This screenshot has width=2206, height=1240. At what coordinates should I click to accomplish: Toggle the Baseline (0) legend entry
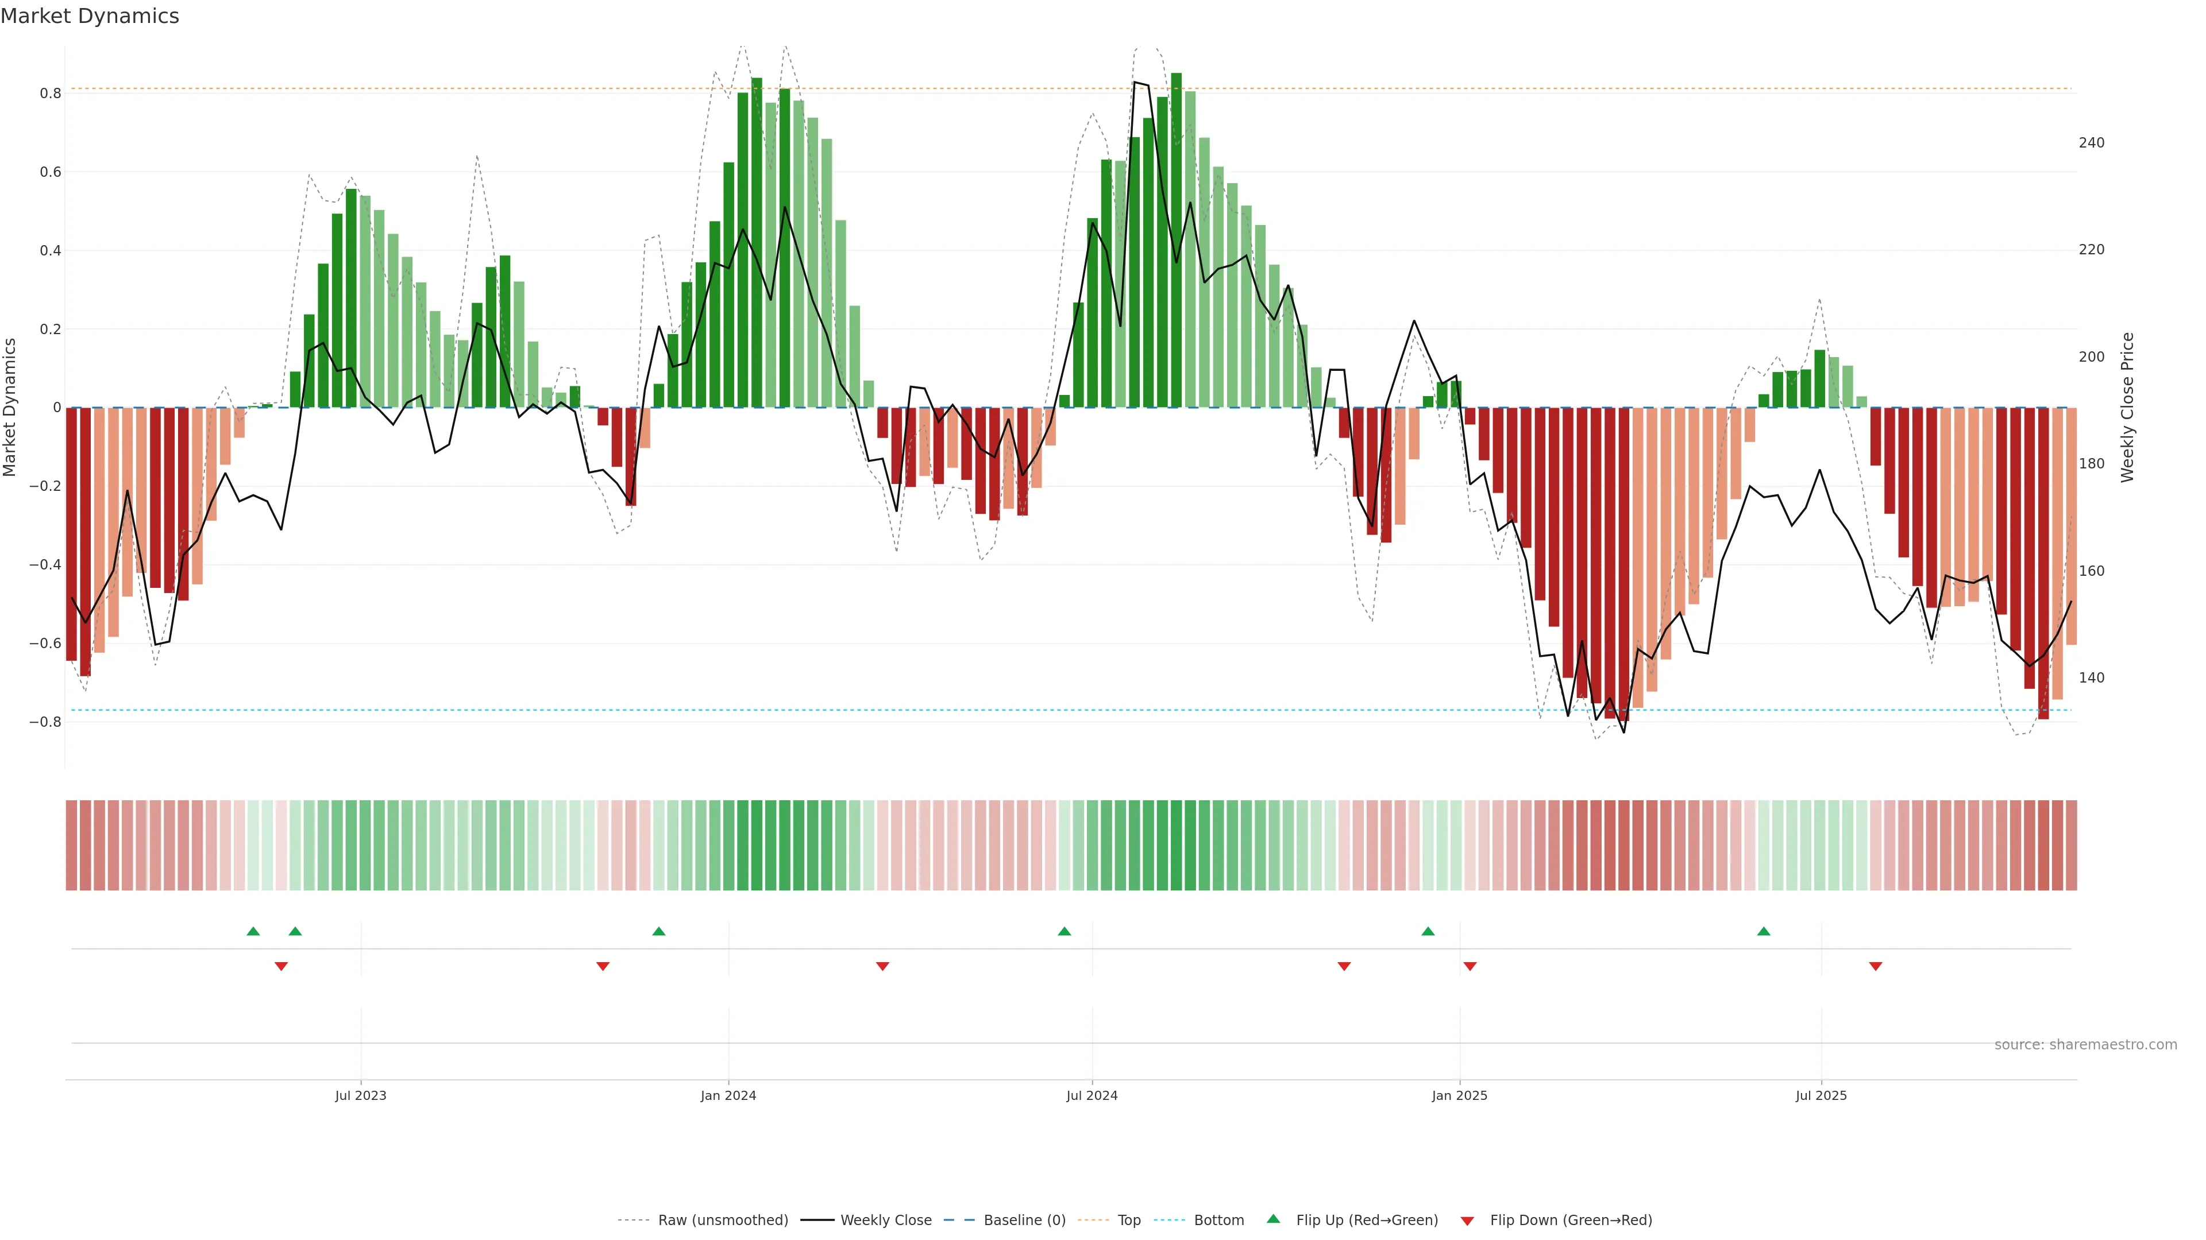pos(1024,1220)
